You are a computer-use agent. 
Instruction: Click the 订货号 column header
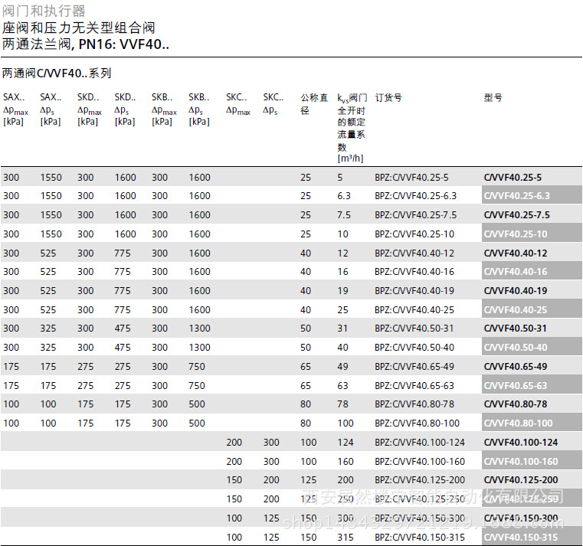coord(388,98)
